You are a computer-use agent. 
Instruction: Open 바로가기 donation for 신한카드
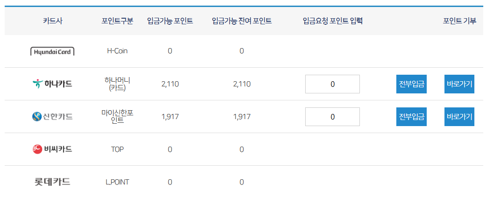point(459,117)
